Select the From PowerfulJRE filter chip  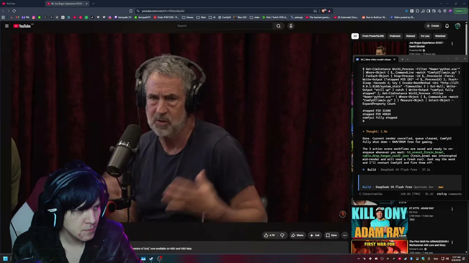click(x=373, y=36)
